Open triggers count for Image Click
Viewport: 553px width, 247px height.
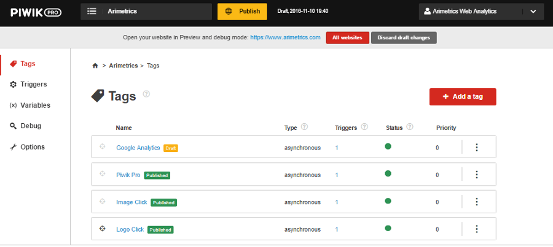click(337, 202)
